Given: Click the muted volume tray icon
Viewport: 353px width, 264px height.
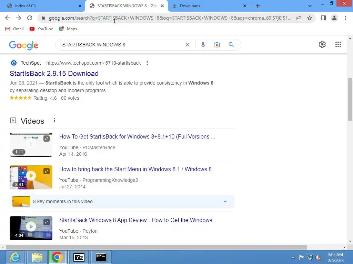Looking at the screenshot, I should (x=318, y=257).
